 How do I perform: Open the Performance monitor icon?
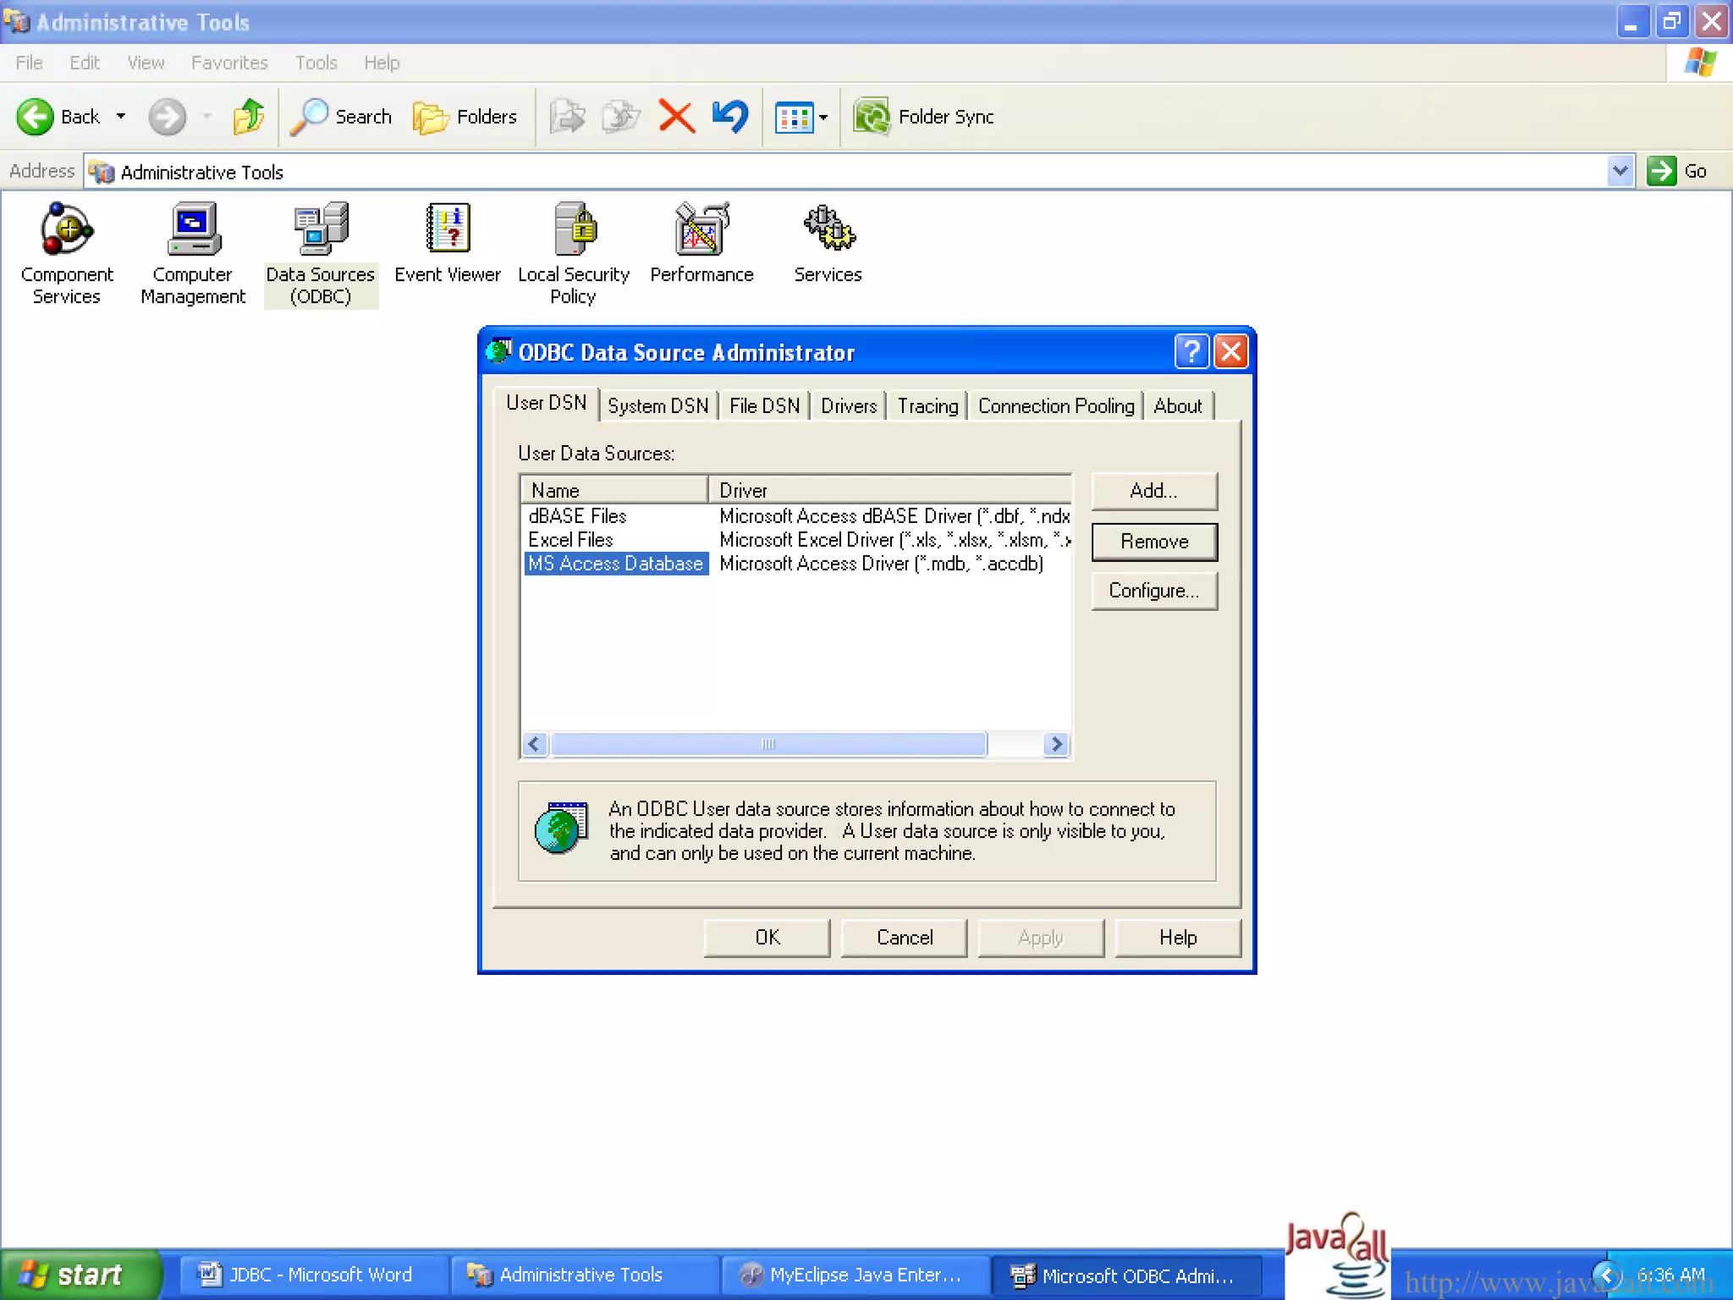coord(701,230)
